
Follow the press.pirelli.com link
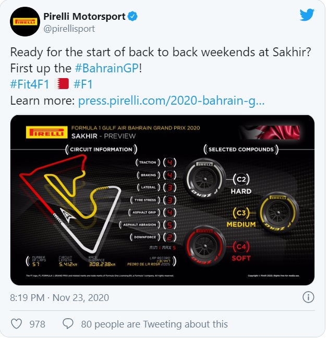coord(171,101)
